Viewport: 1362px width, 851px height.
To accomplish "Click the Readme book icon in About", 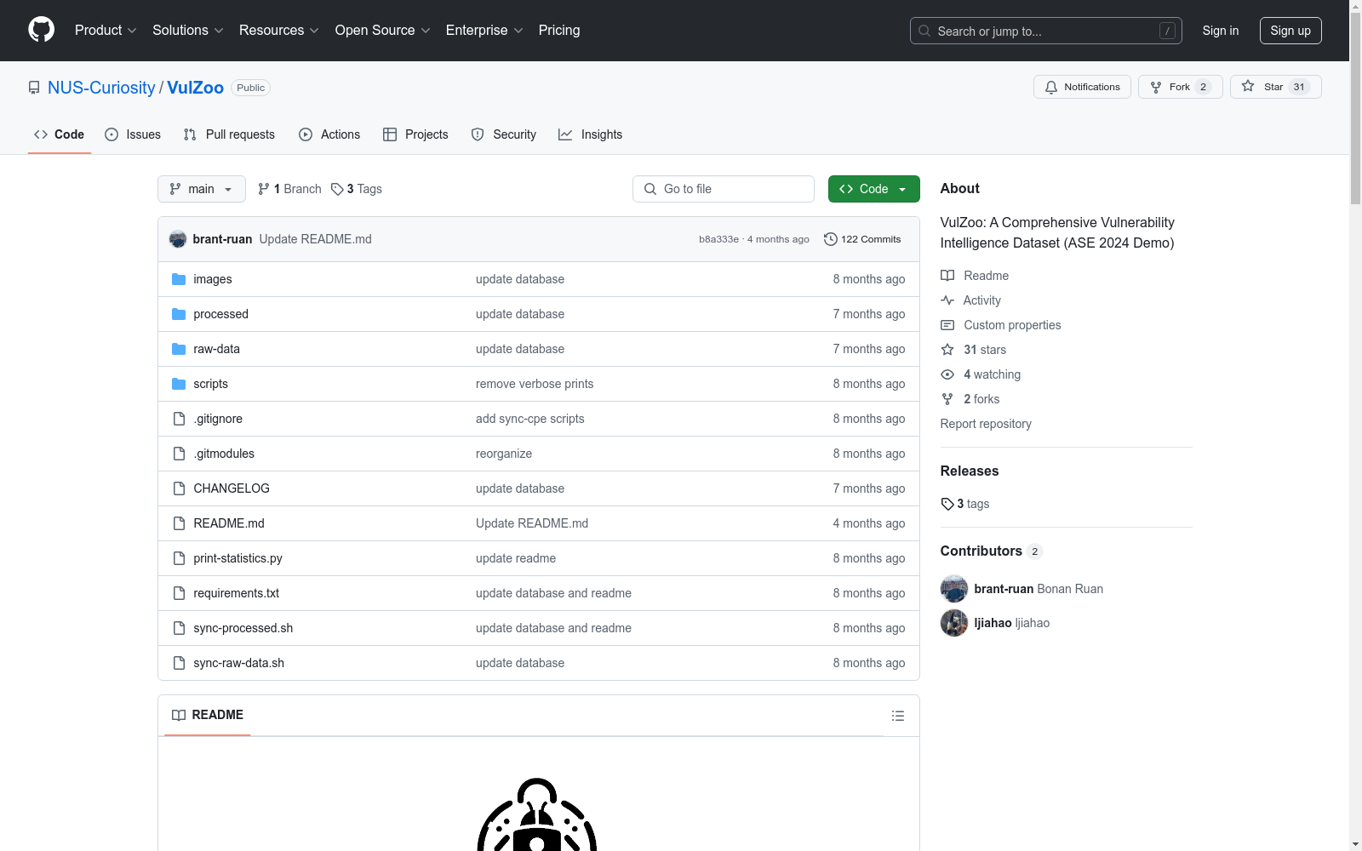I will point(947,276).
